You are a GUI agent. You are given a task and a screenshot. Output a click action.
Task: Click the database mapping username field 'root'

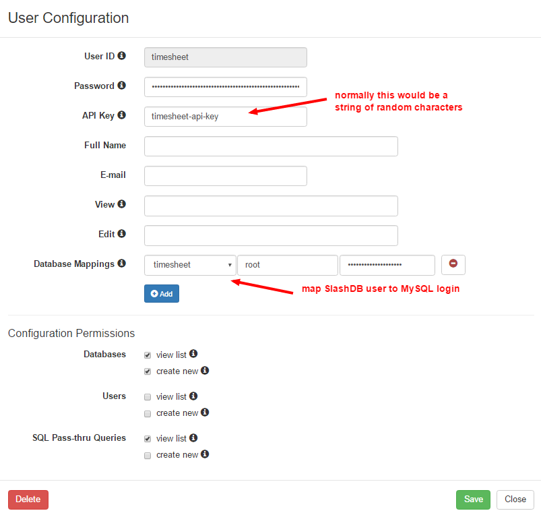288,265
